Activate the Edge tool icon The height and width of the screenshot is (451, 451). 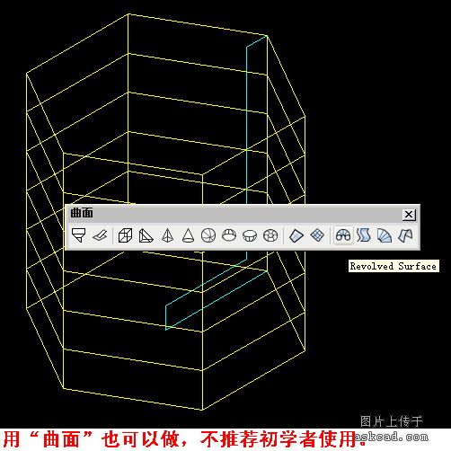pyautogui.click(x=296, y=235)
